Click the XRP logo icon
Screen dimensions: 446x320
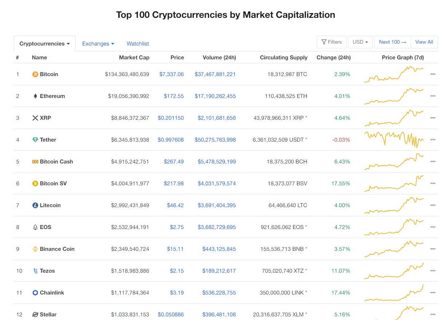click(35, 118)
